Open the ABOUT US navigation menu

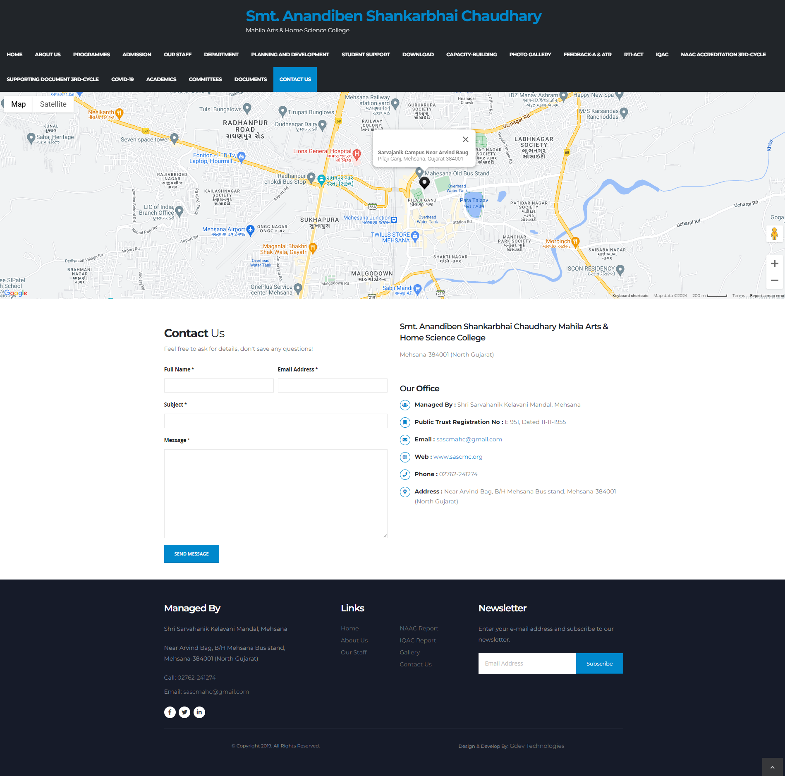[47, 54]
